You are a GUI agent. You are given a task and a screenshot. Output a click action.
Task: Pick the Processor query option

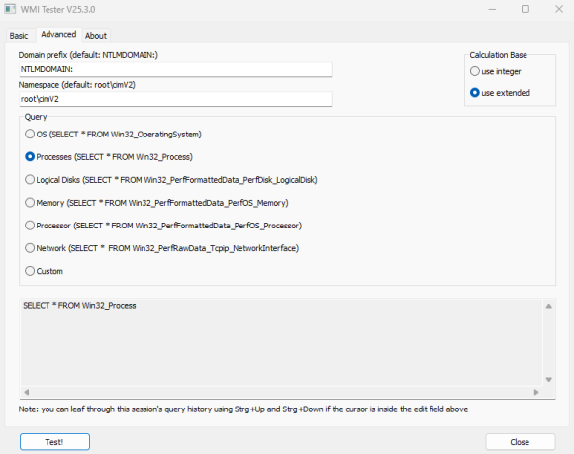point(163,226)
